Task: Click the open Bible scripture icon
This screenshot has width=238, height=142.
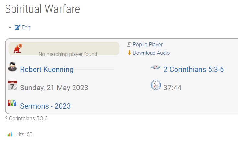Action: click(155, 67)
